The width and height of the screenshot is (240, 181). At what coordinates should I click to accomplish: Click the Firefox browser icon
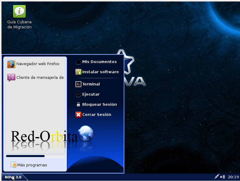[x=11, y=64]
